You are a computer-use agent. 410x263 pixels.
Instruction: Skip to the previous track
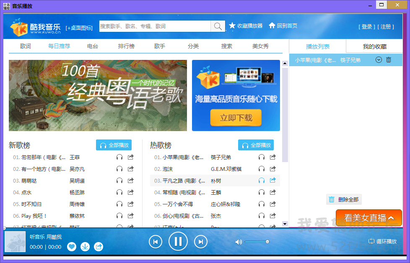coord(156,242)
